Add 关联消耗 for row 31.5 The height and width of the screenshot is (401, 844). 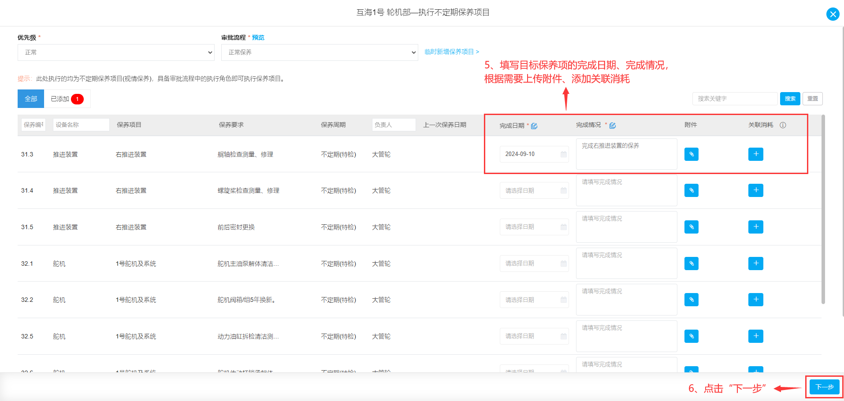(756, 227)
